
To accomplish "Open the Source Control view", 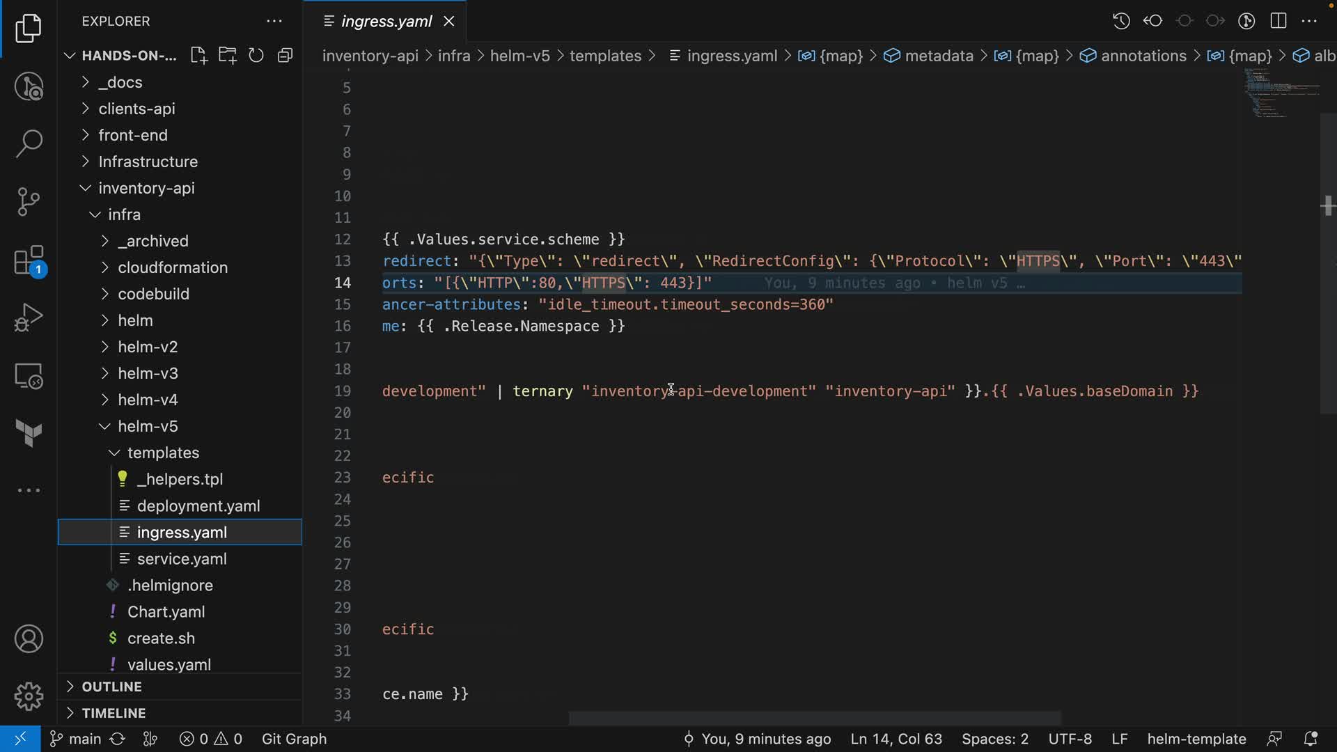I will click(29, 202).
